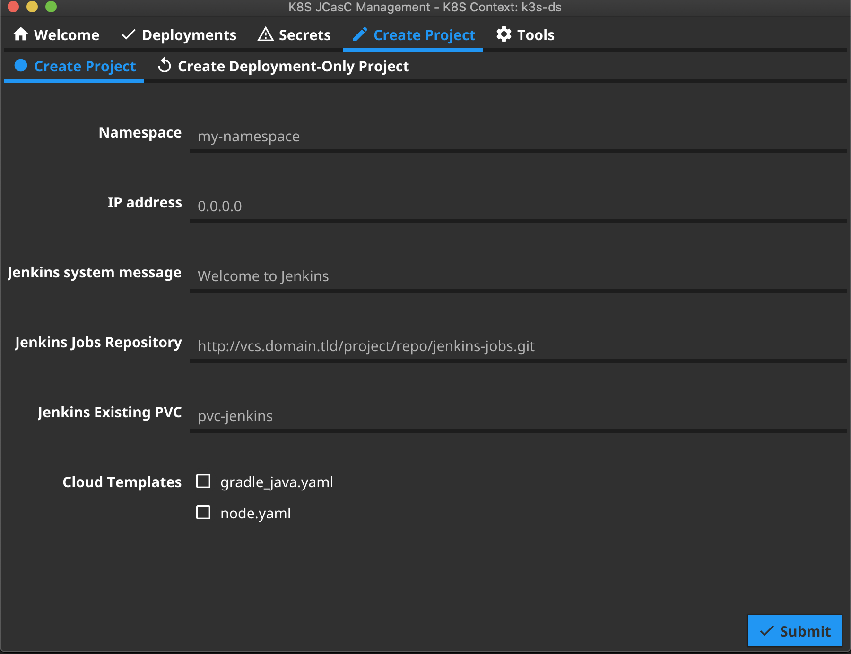The height and width of the screenshot is (654, 851).
Task: Click the node.yaml label text
Action: click(255, 513)
